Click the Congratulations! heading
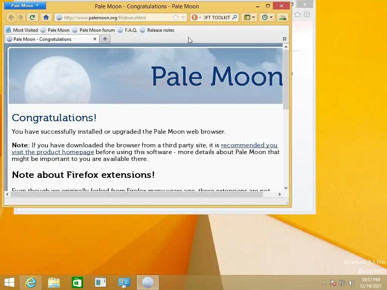The height and width of the screenshot is (290, 387). [54, 118]
